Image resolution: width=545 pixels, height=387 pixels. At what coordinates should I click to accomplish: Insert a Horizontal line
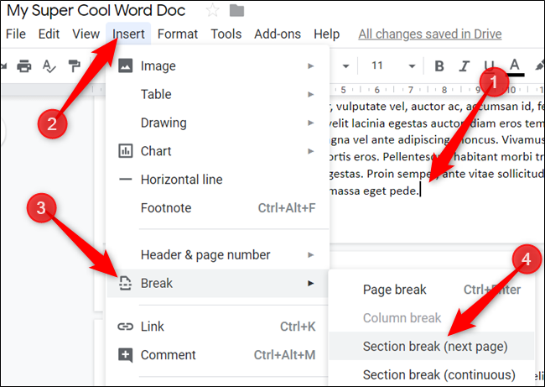pos(181,180)
